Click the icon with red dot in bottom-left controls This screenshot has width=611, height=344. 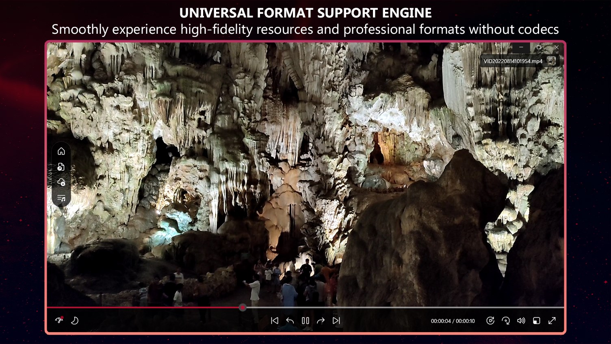pos(59,320)
